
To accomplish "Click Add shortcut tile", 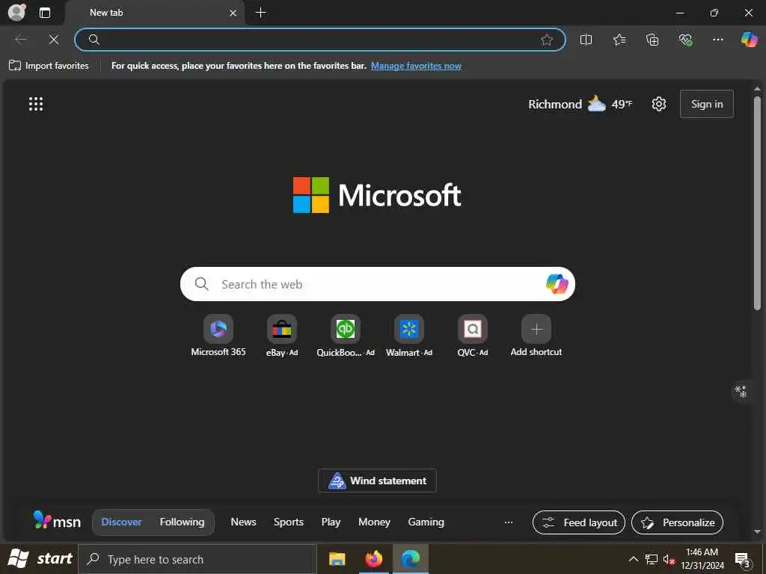I will 536,336.
